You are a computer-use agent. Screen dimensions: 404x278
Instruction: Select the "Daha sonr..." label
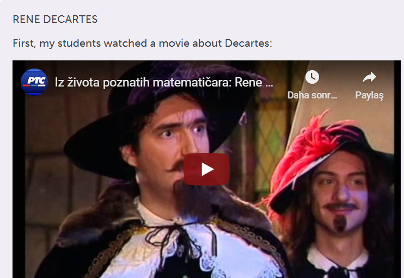coord(312,95)
